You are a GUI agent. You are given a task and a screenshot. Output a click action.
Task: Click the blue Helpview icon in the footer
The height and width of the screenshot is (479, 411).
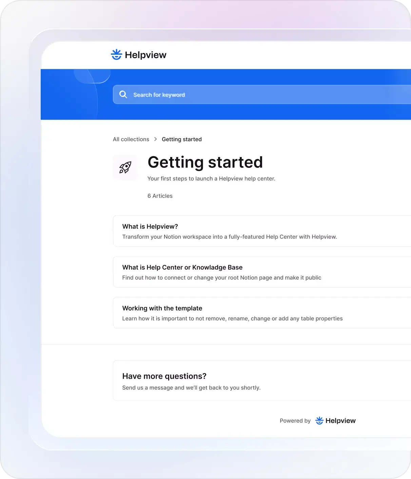tap(319, 420)
